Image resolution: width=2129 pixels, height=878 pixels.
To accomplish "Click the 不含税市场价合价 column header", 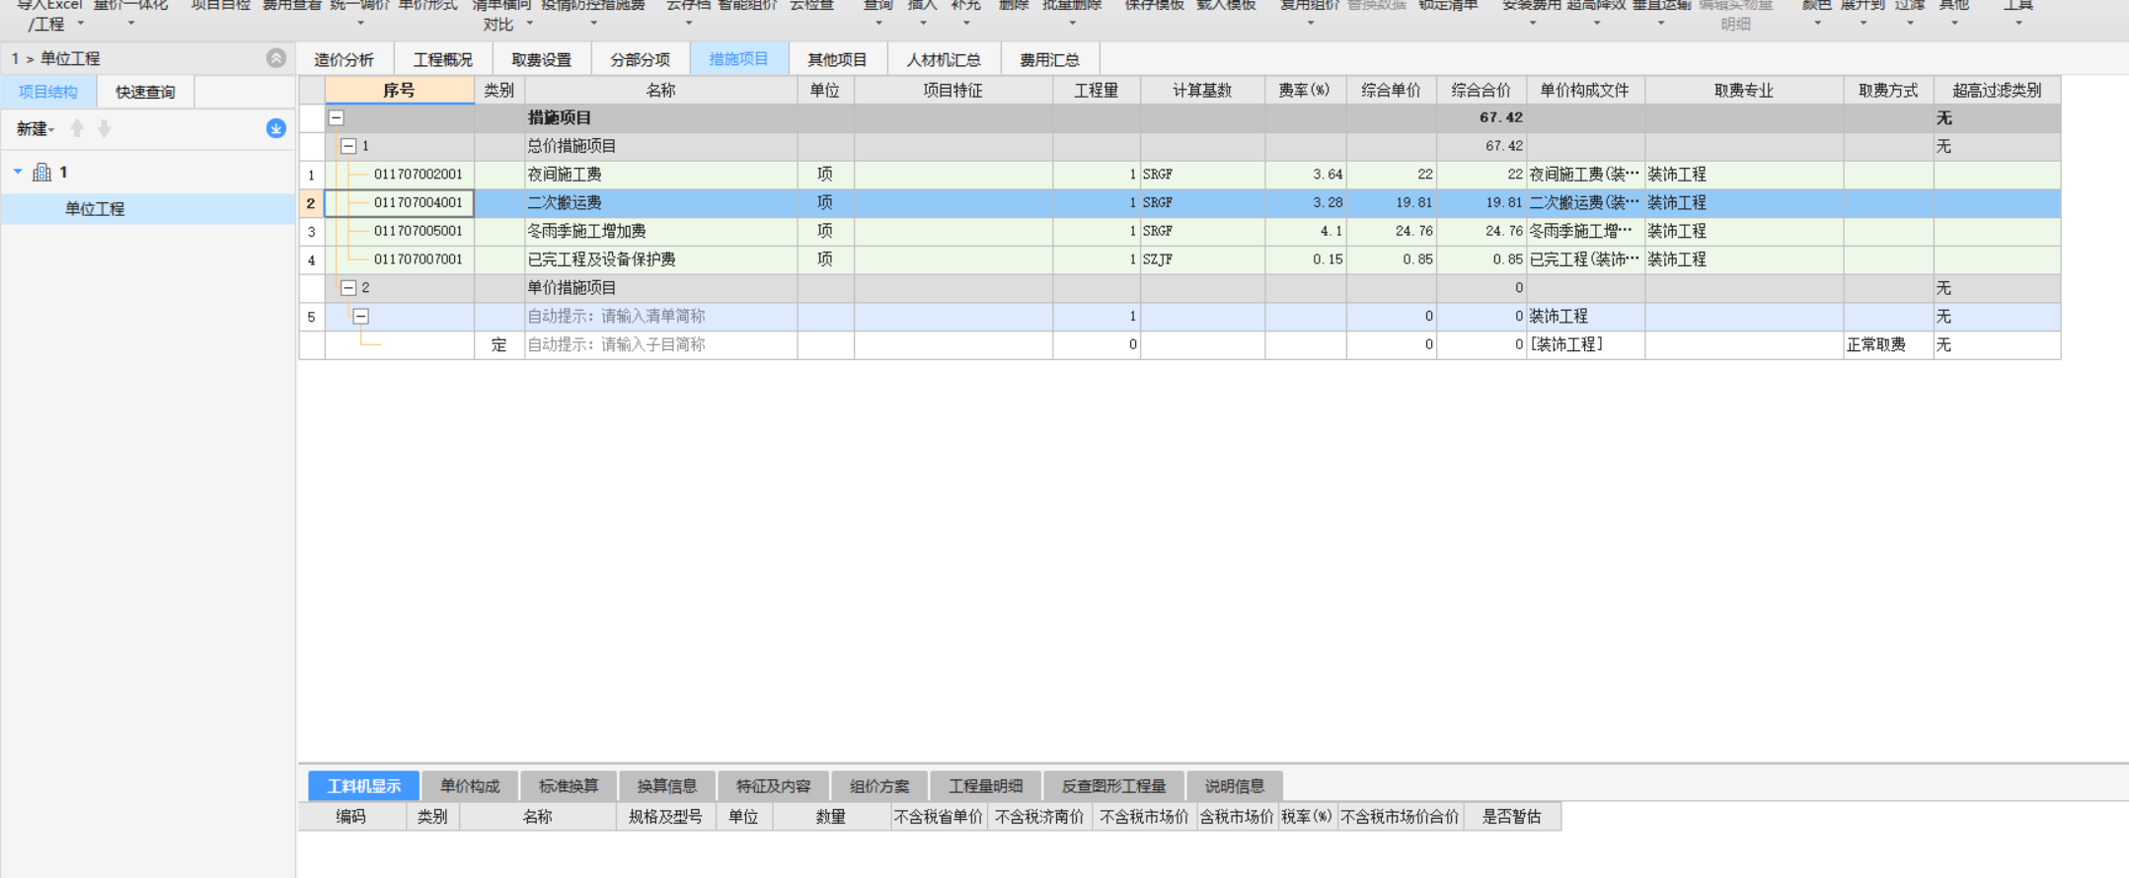I will [x=1400, y=817].
